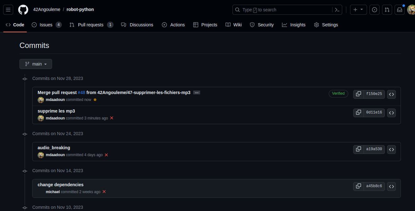Show failed checks for audio_breaking commit

click(106, 155)
